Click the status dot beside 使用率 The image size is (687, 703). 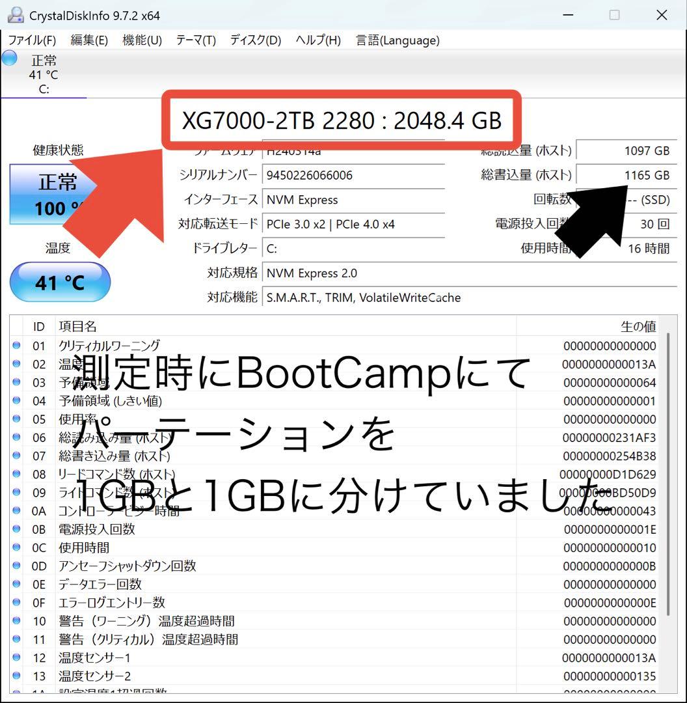16,419
